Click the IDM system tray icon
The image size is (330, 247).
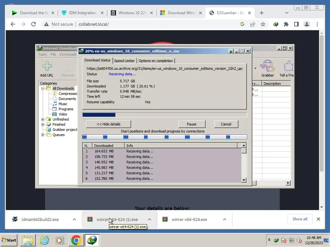click(276, 240)
